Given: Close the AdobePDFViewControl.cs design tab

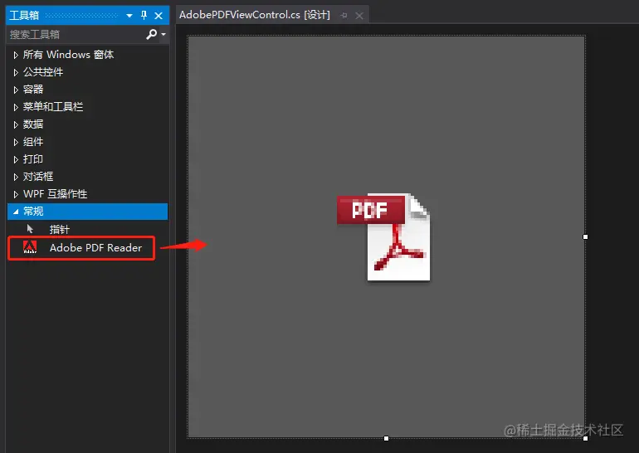Looking at the screenshot, I should 359,16.
